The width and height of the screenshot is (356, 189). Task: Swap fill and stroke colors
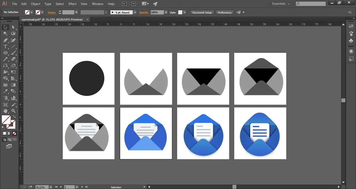tap(14, 117)
